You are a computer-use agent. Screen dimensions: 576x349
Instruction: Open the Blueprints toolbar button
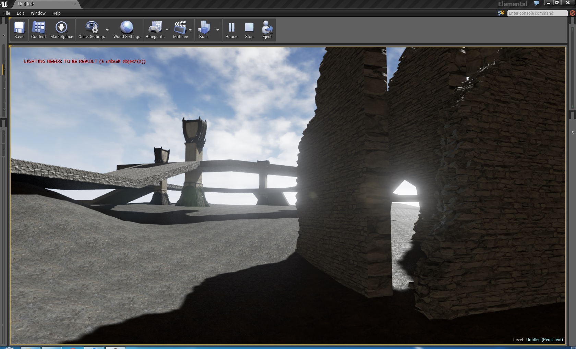155,30
